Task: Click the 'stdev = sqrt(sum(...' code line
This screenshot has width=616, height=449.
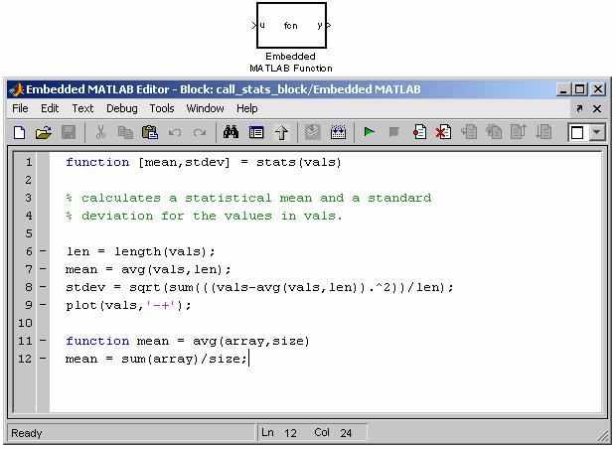Action: click(259, 287)
